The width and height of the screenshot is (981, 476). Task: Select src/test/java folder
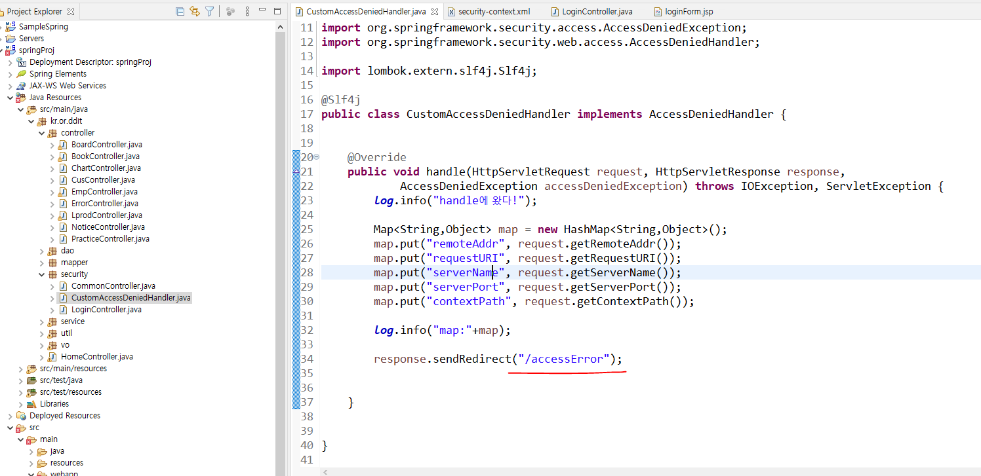(61, 380)
